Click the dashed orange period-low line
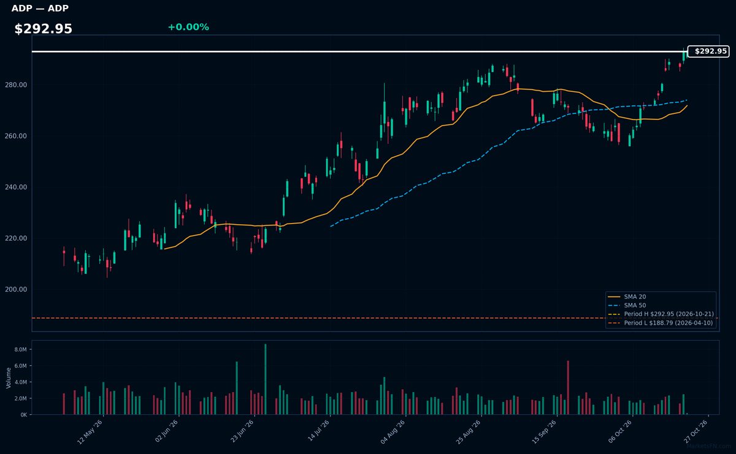Screen dimensions: 736x454 [x=375, y=318]
